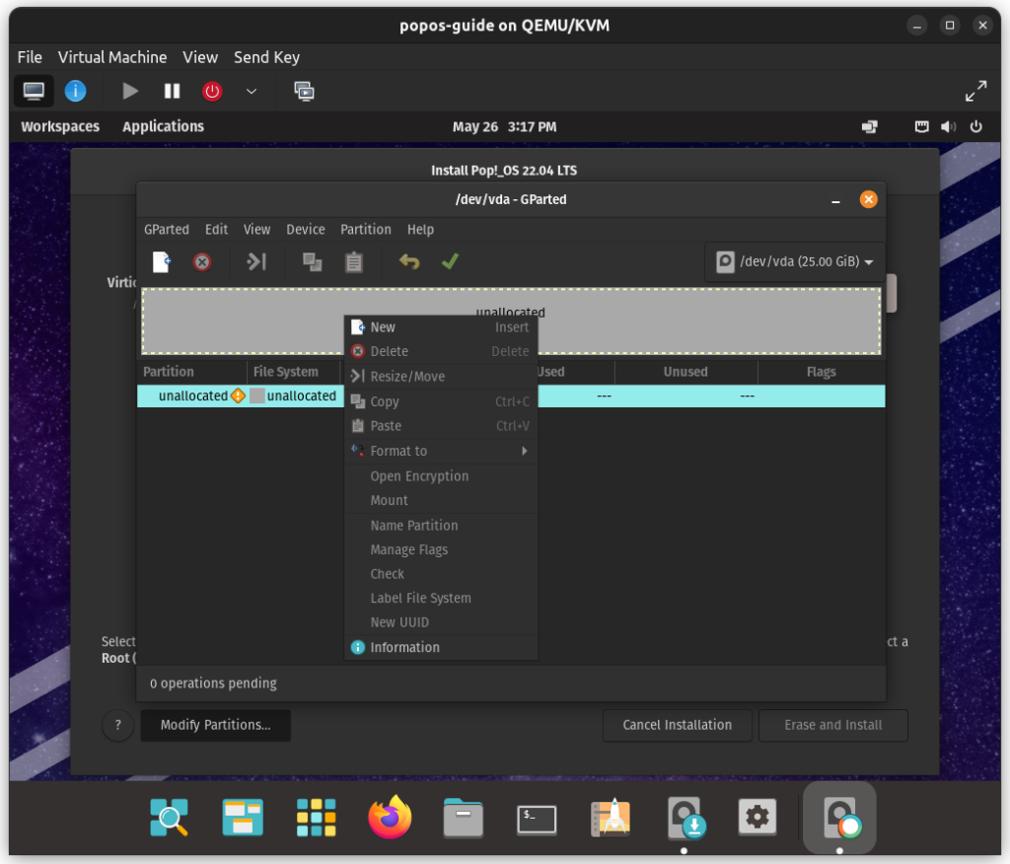
Task: Choose Name Partition in context menu
Action: (x=441, y=525)
